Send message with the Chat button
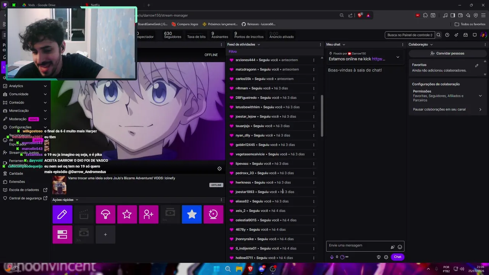 (398, 257)
